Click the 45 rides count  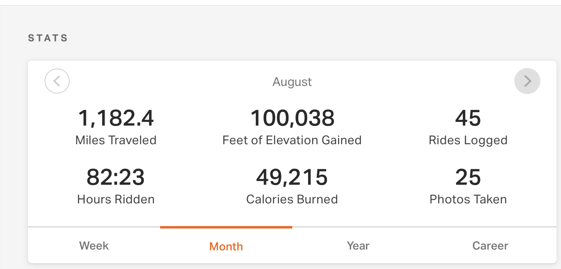(468, 118)
